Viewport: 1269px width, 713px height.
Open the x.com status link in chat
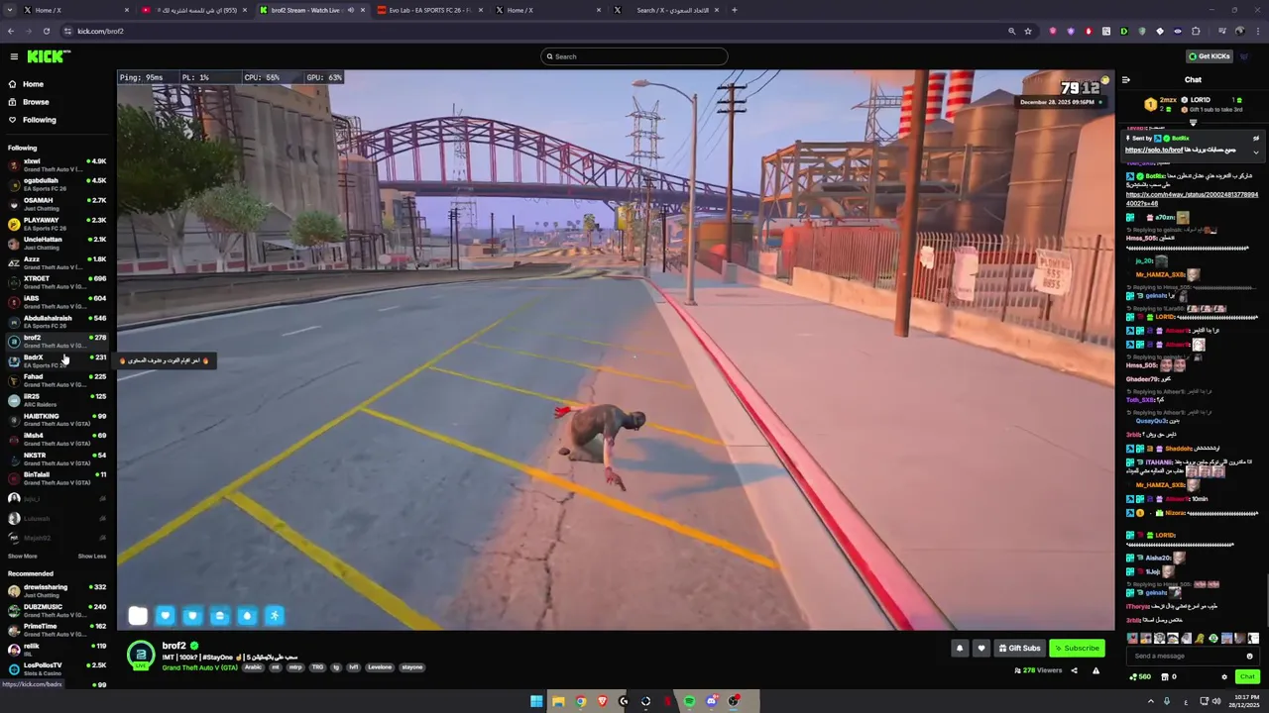click(x=1192, y=198)
